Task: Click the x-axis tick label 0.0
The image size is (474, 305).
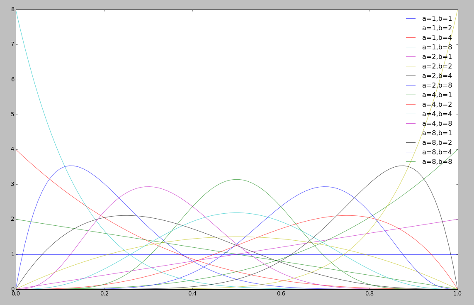Action: [16, 293]
